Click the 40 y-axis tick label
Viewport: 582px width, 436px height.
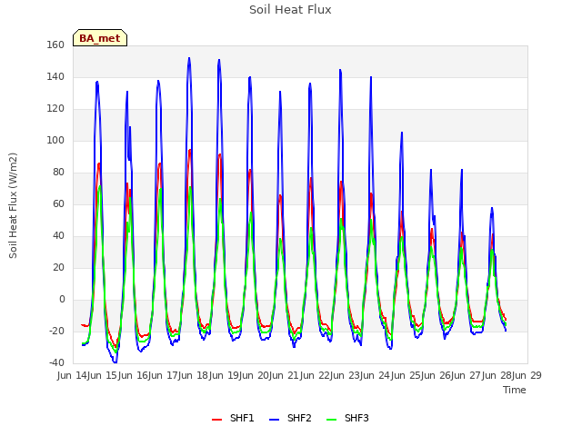click(58, 236)
